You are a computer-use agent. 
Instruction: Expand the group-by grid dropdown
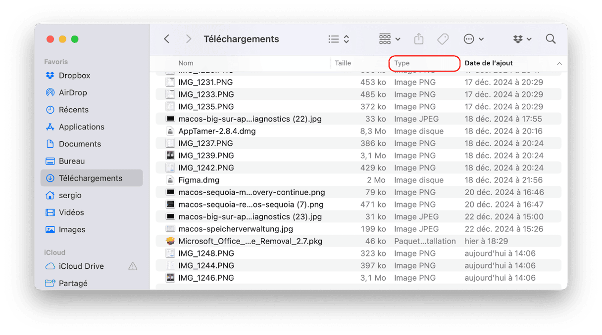(x=389, y=39)
